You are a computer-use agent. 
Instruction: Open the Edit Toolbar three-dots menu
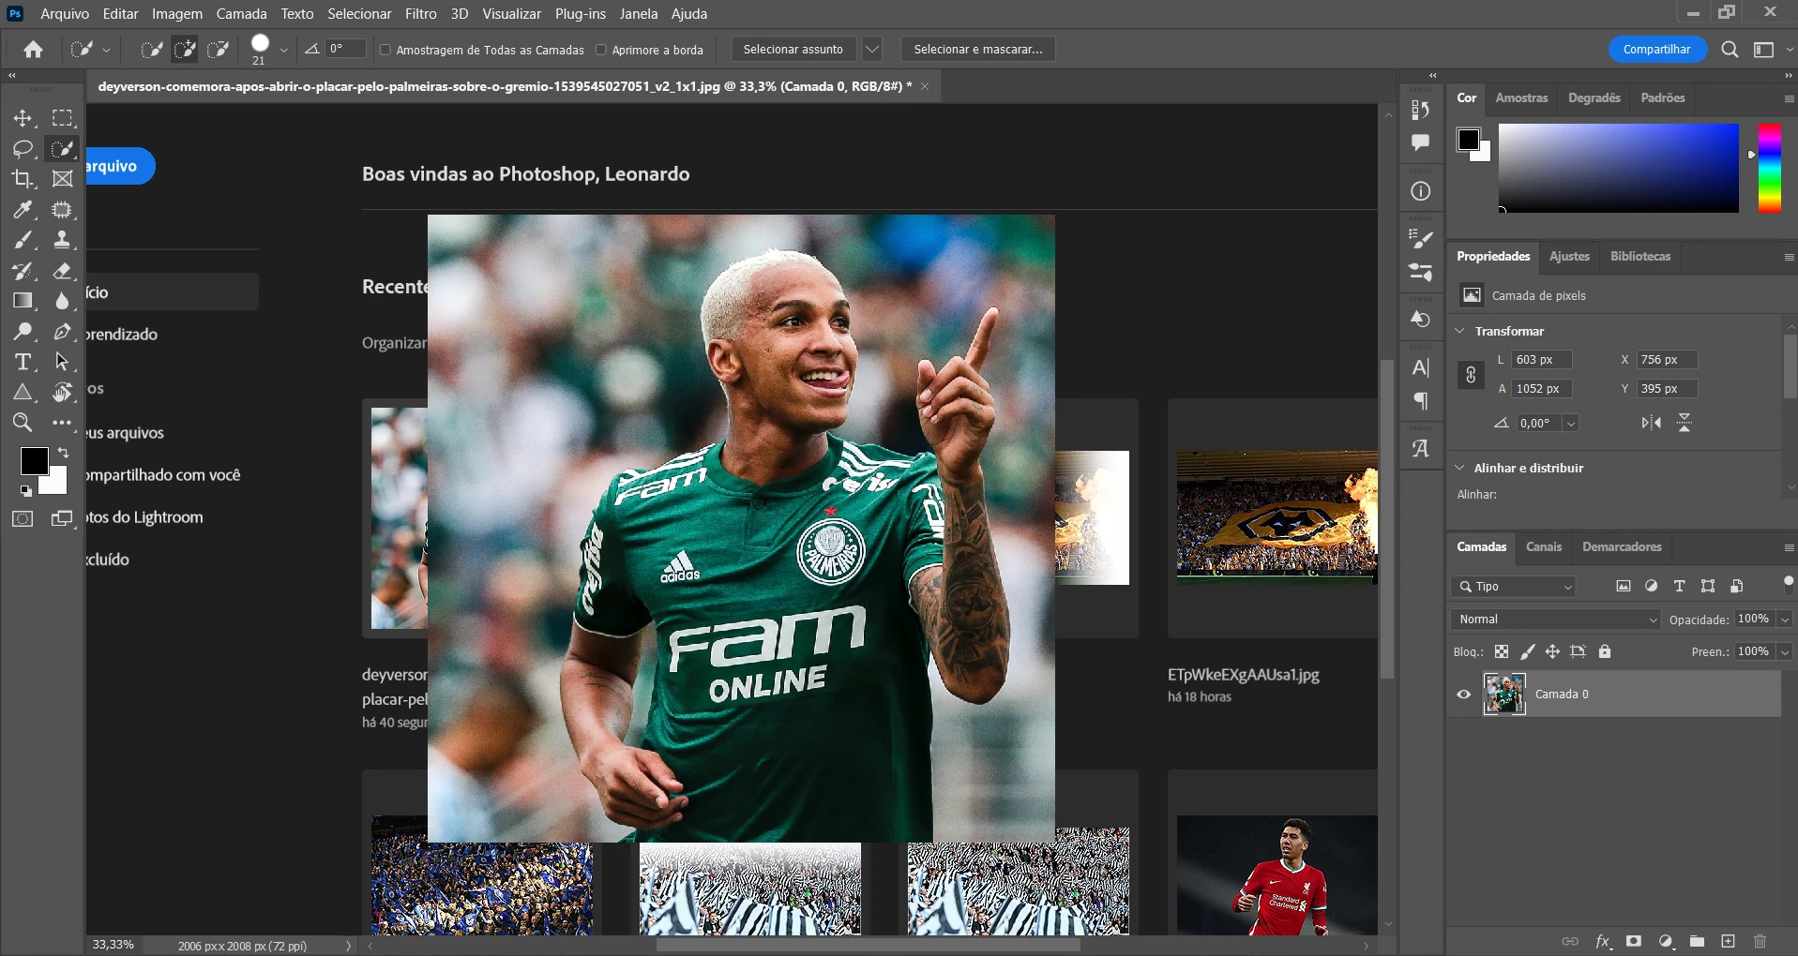click(62, 423)
